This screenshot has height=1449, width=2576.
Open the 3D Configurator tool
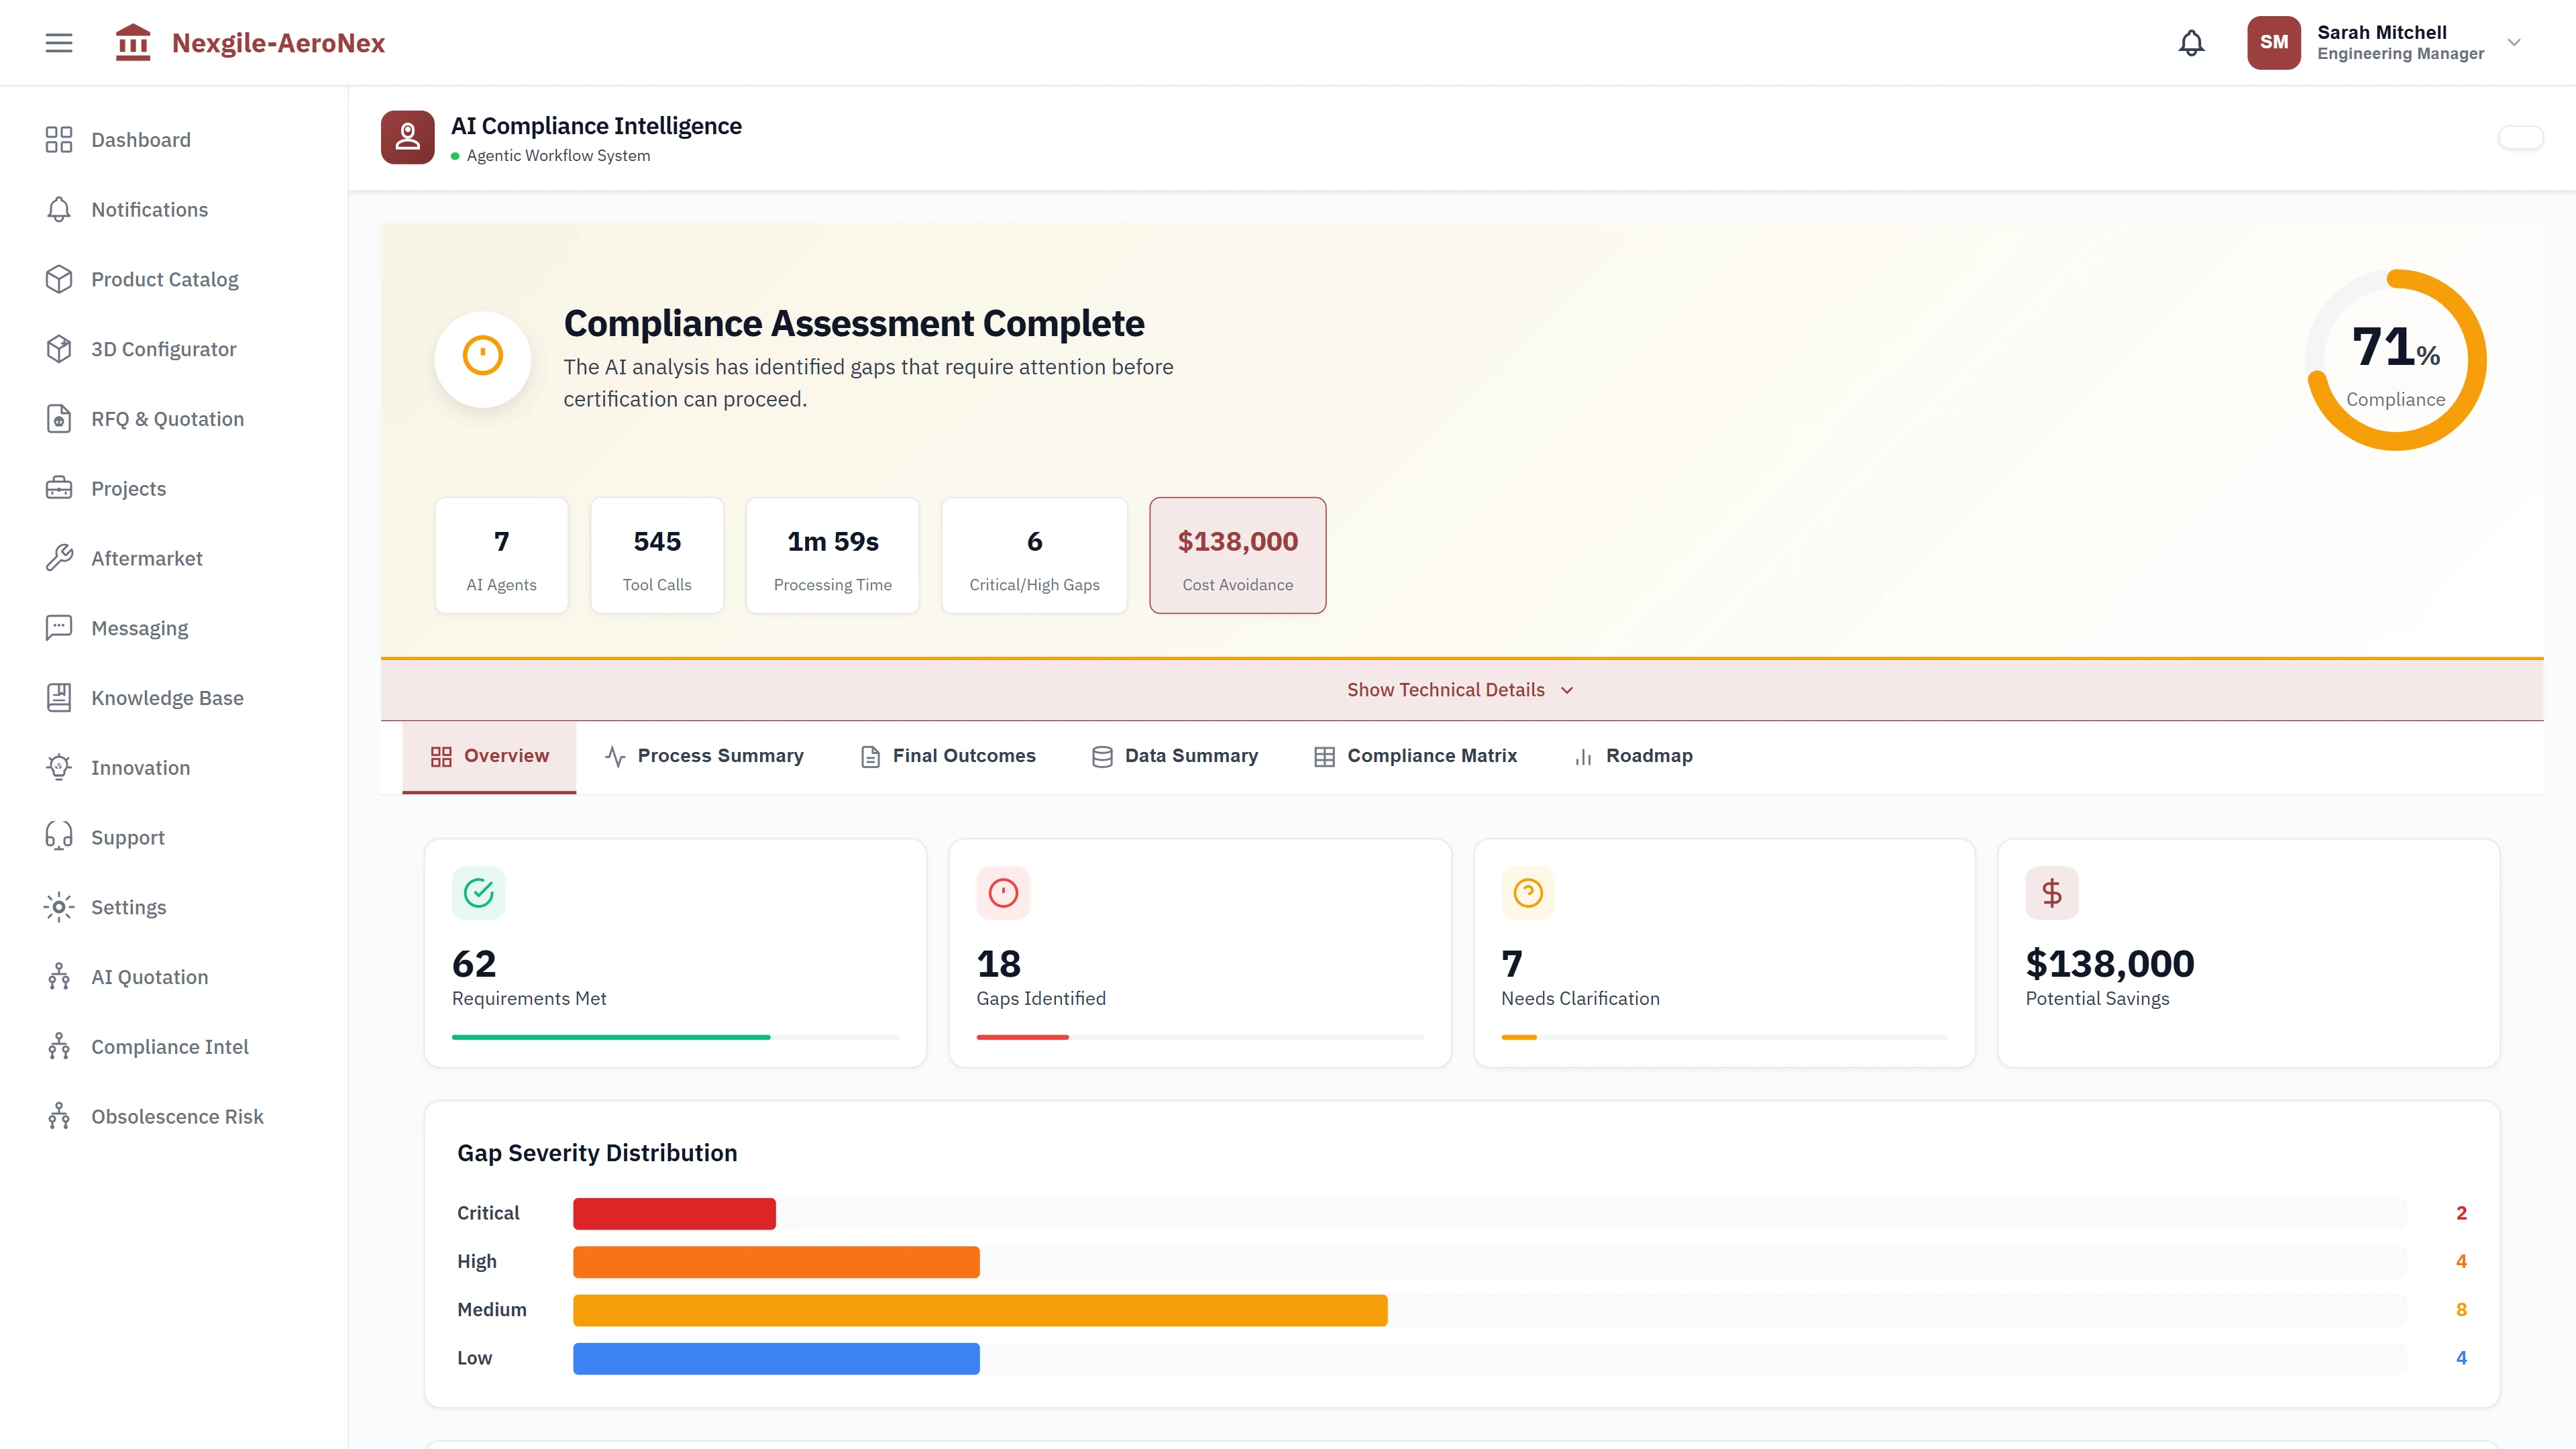58,349
